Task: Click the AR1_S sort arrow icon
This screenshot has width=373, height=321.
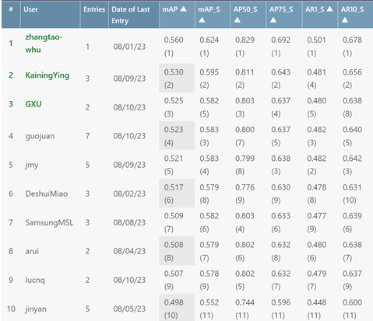Action: click(x=329, y=9)
